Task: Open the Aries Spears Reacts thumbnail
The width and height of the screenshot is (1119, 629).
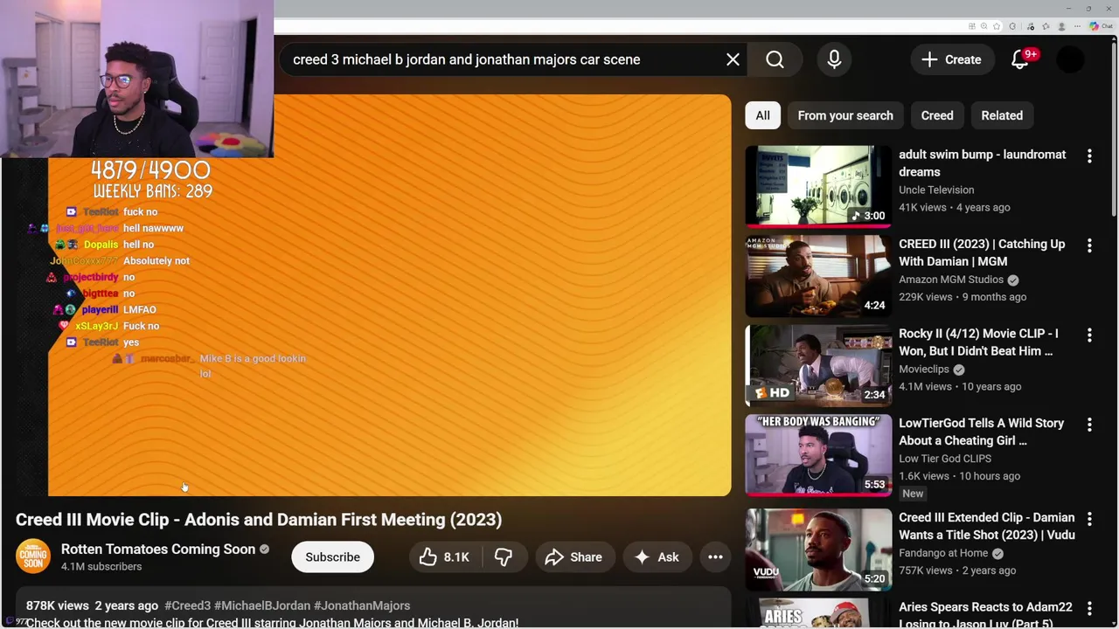Action: (818, 613)
